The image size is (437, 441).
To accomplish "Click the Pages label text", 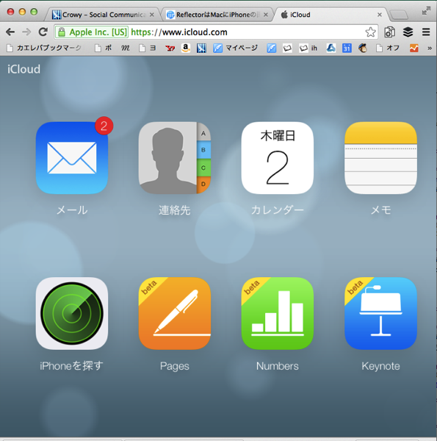I will pyautogui.click(x=175, y=366).
